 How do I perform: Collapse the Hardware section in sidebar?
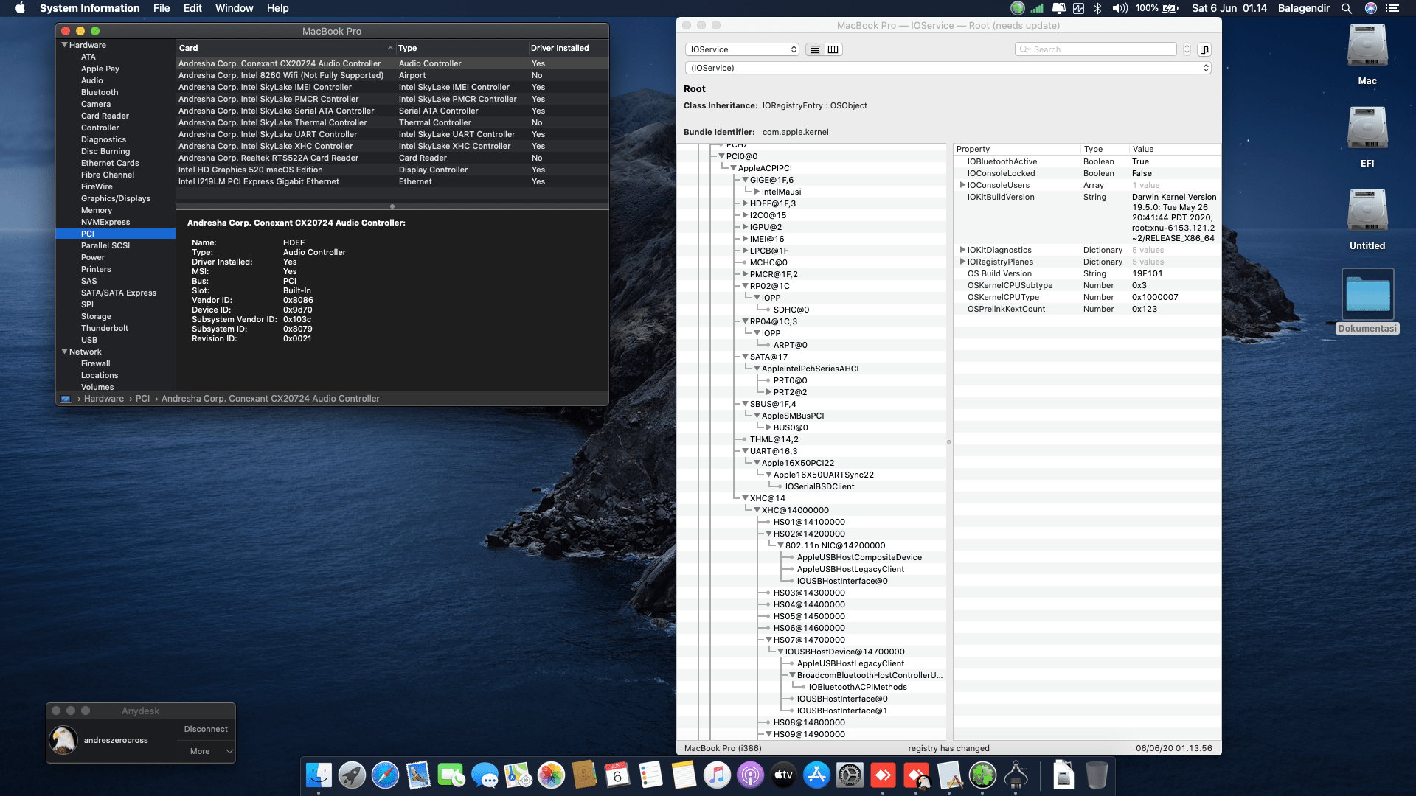tap(65, 45)
